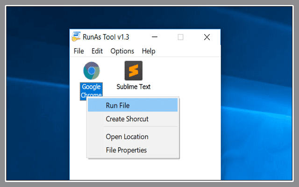299x187 pixels.
Task: Minimize the RunAs Tool window
Action: [x=155, y=37]
